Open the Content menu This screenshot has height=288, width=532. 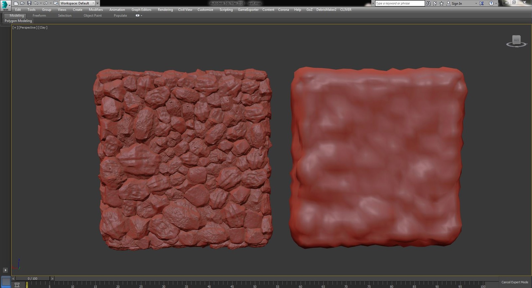268,10
